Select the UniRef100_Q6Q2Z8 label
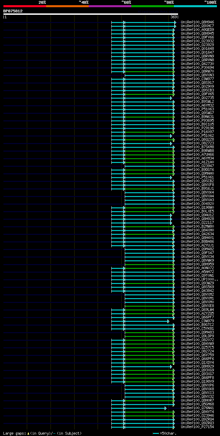 198,139
